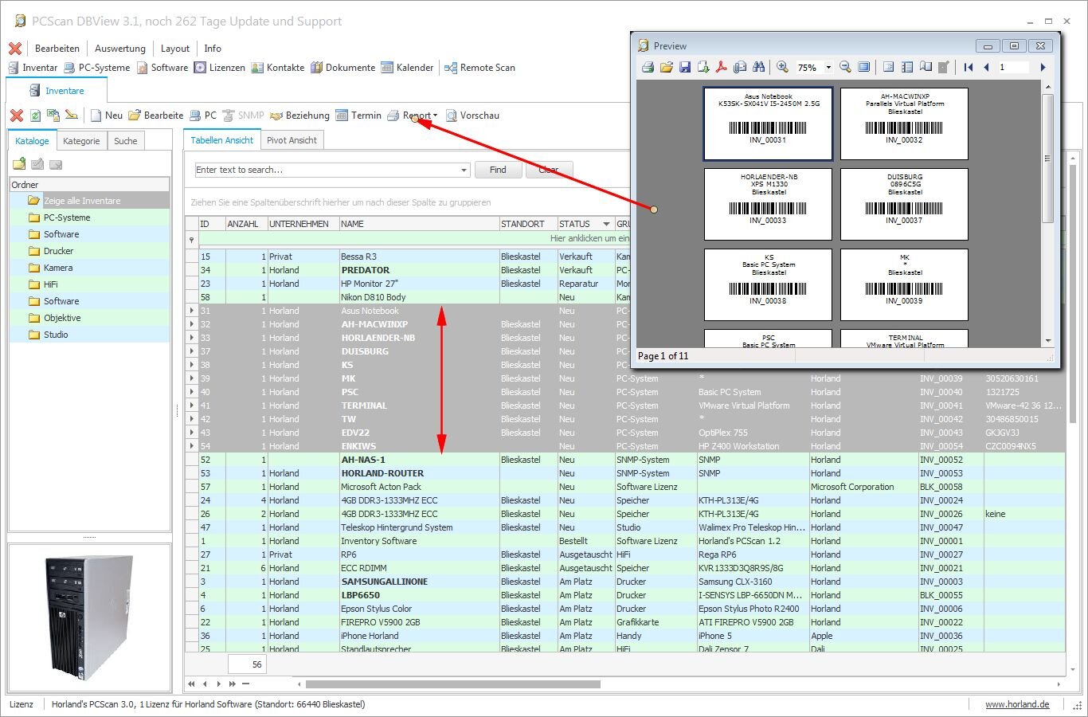
Task: Click Bearbeite to edit inventory
Action: (x=156, y=116)
